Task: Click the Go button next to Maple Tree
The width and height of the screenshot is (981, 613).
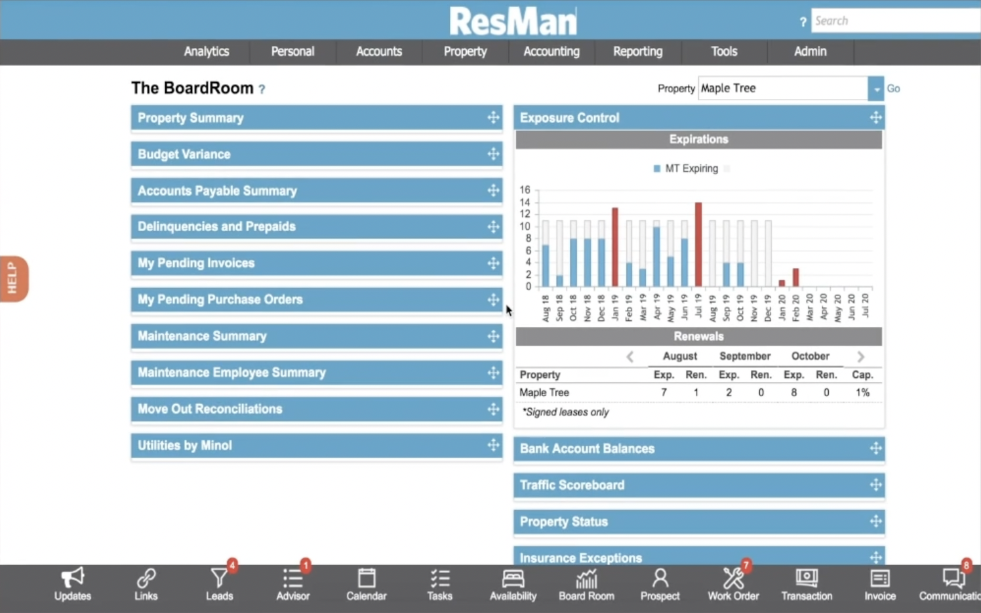Action: [x=893, y=88]
